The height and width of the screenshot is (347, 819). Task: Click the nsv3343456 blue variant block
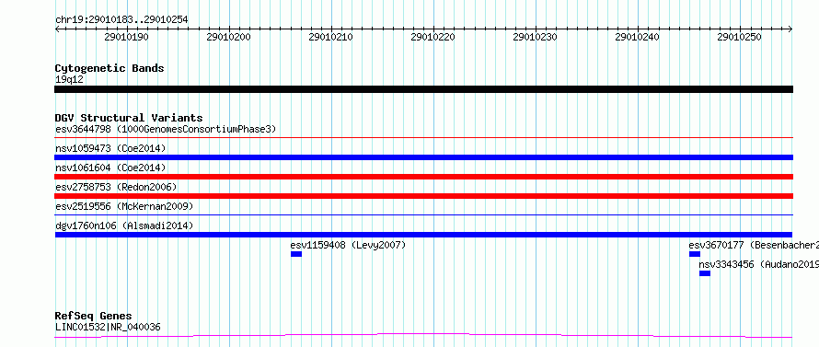point(705,273)
